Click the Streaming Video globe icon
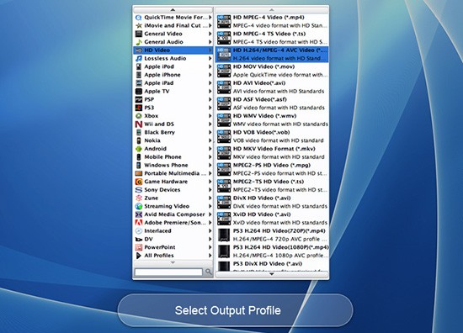463x333 pixels. coord(139,206)
